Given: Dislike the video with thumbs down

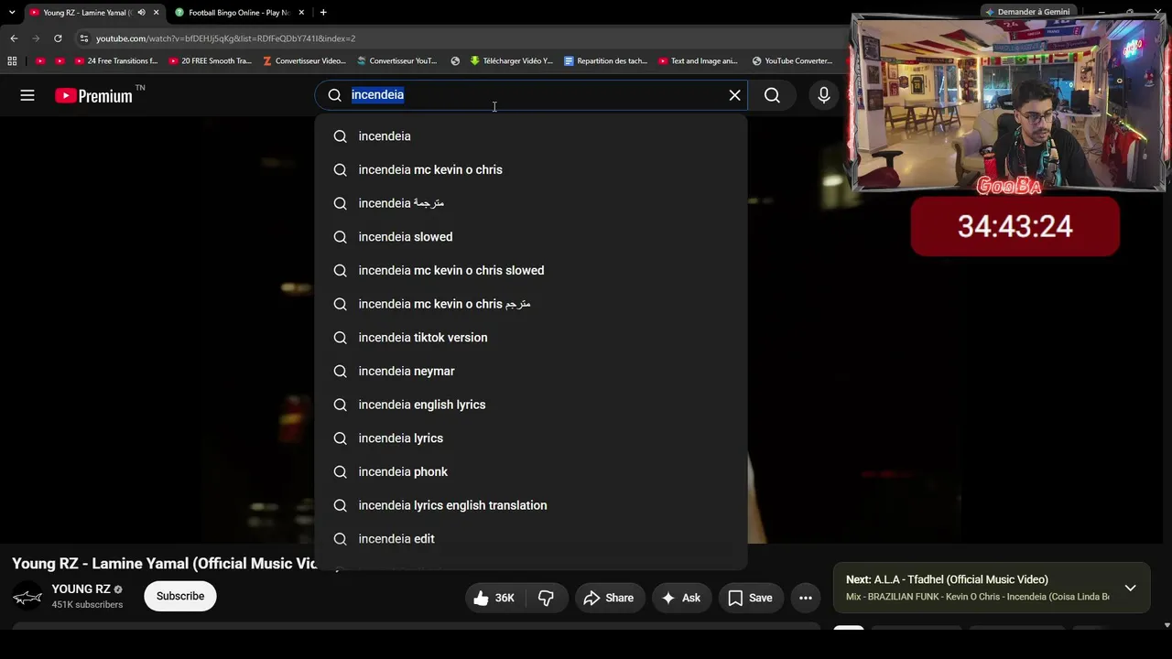Looking at the screenshot, I should (546, 598).
